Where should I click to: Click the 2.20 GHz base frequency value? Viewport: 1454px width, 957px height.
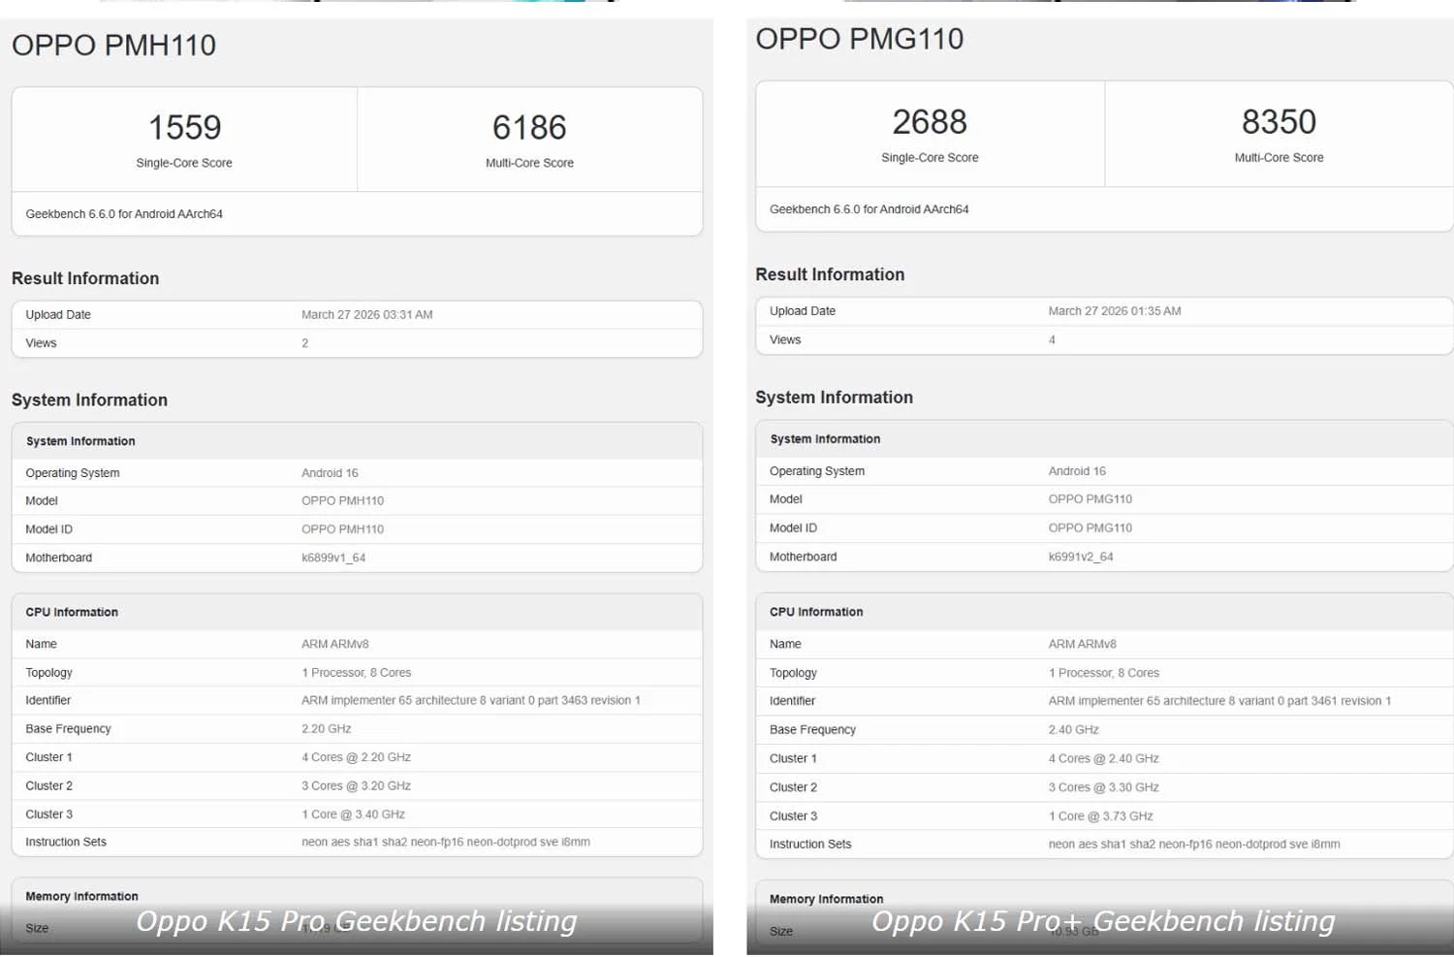[326, 729]
